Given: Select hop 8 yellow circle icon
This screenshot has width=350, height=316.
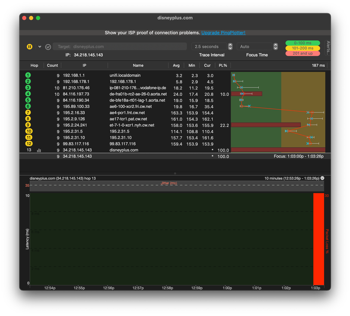Looking at the screenshot, I should (28, 119).
